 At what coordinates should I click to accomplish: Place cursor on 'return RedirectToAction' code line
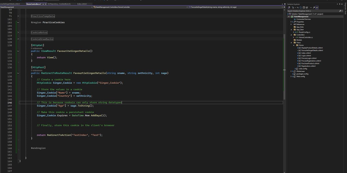coord(70,135)
